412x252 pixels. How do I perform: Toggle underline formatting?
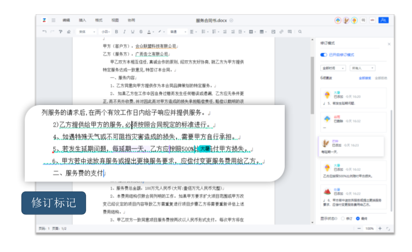(x=133, y=32)
